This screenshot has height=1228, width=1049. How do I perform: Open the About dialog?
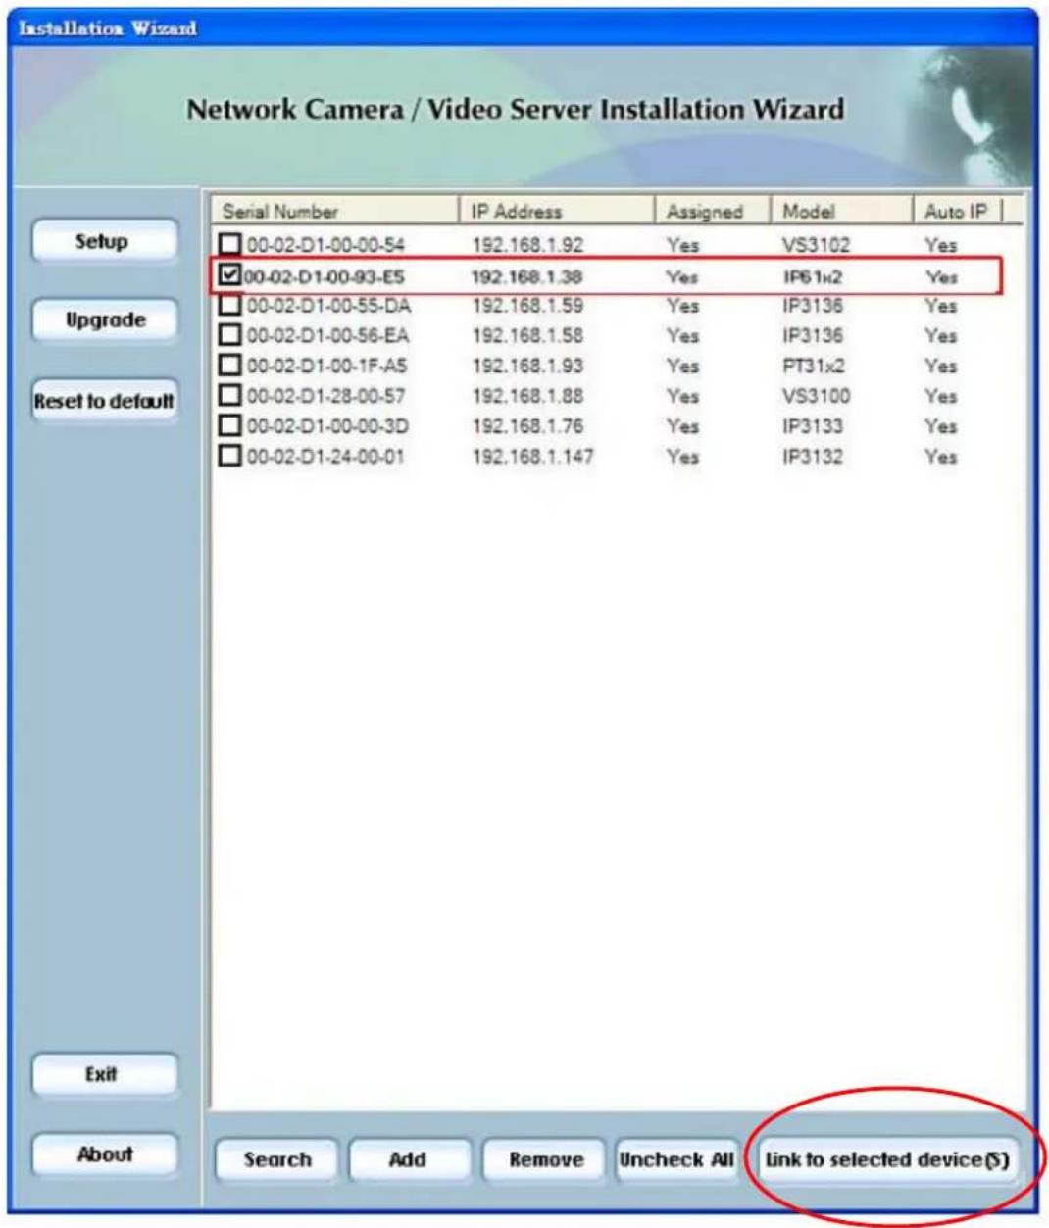pyautogui.click(x=104, y=1154)
